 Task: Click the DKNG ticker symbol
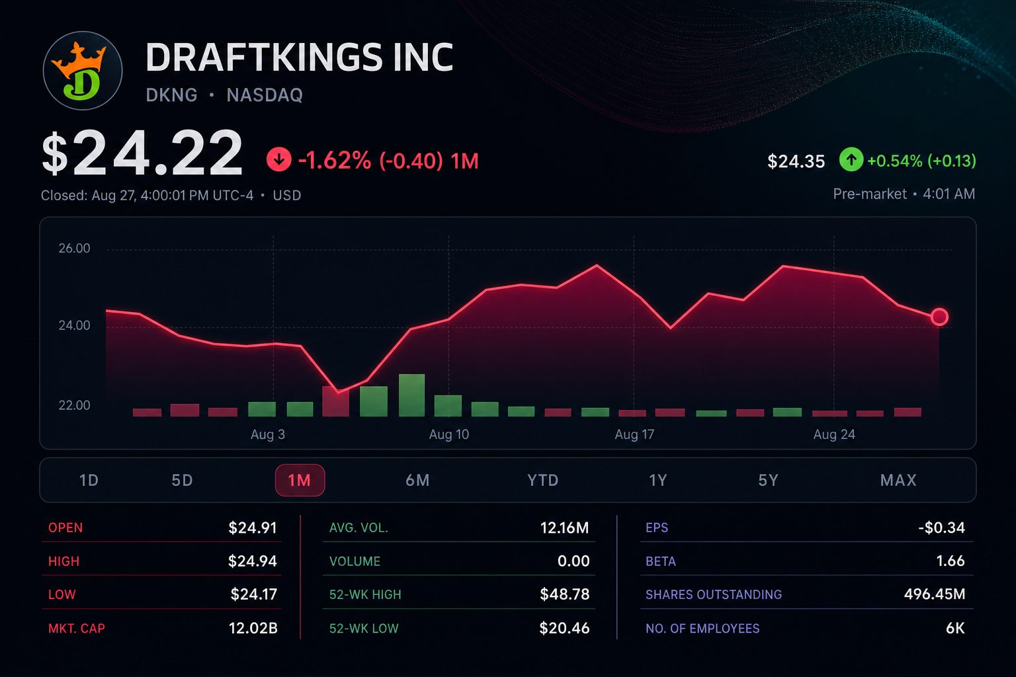click(x=171, y=95)
